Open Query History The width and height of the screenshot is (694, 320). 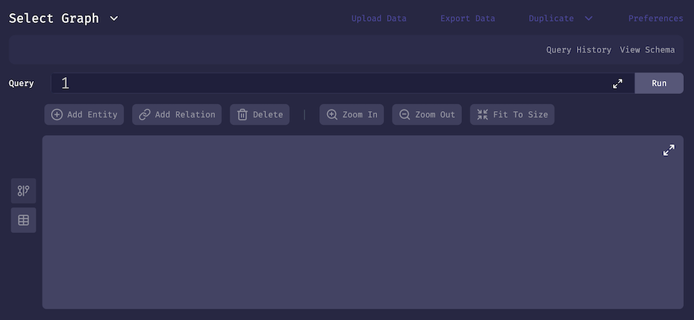(578, 50)
